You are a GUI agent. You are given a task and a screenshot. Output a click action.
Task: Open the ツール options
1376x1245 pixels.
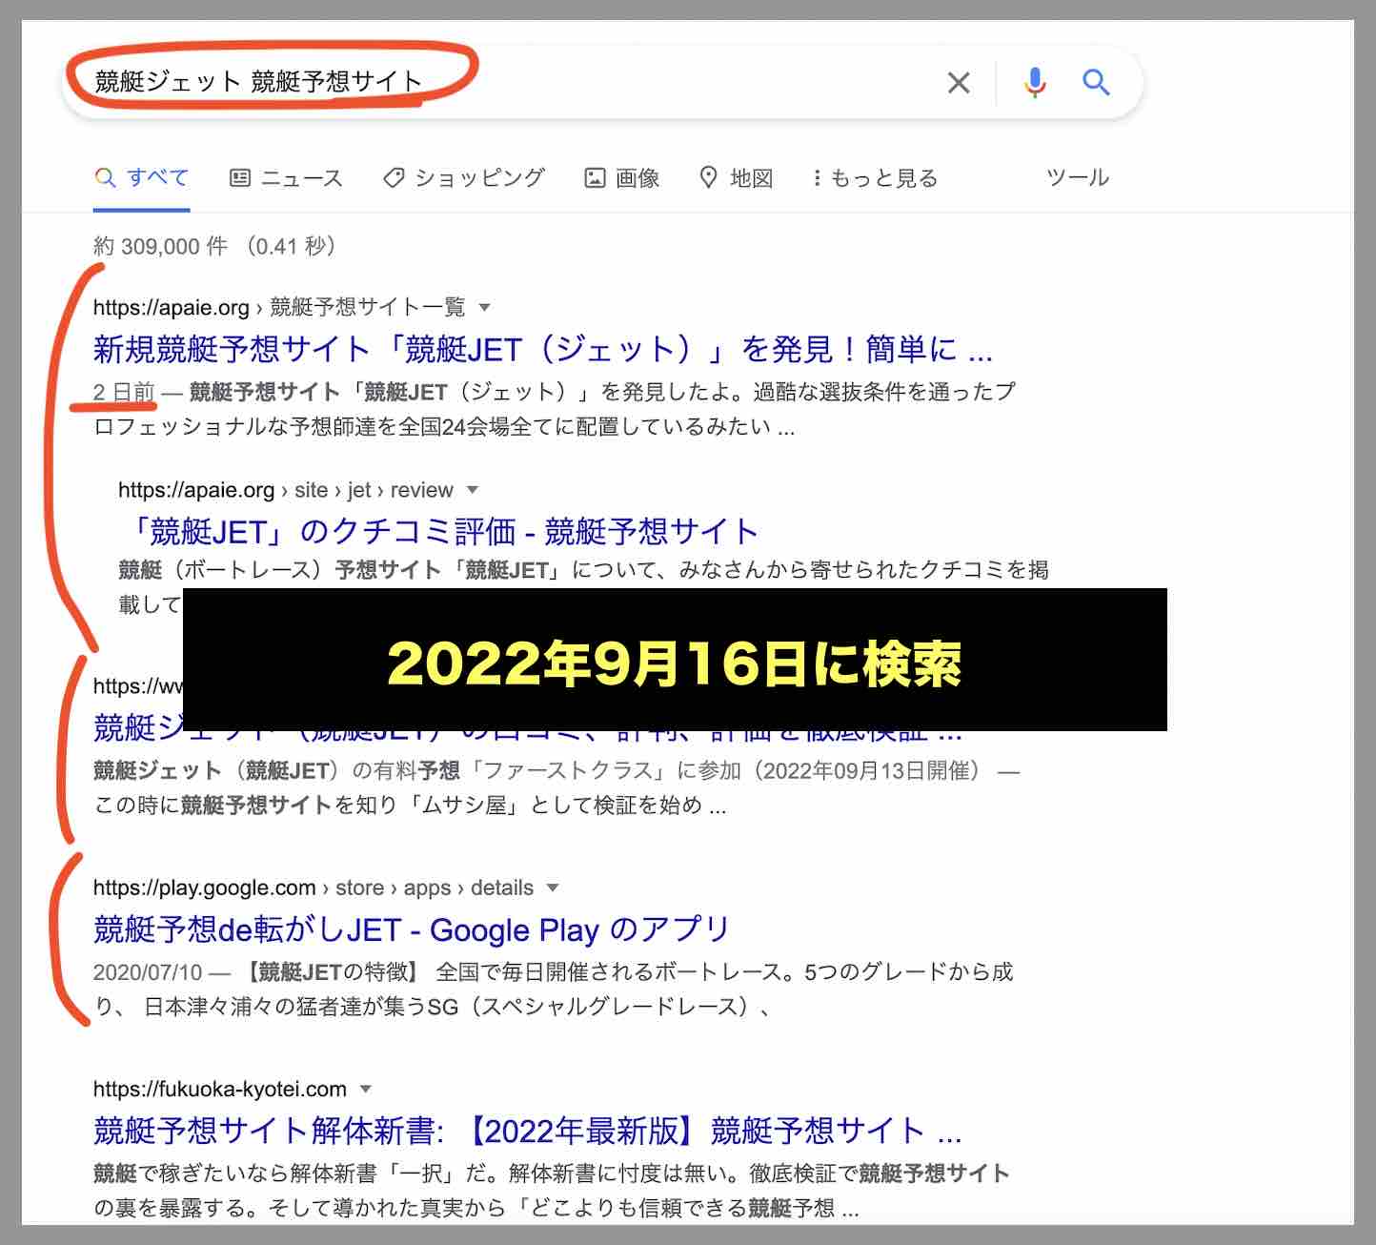point(1078,177)
